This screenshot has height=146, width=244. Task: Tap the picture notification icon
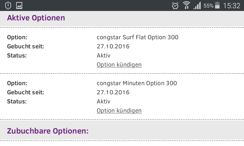click(x=19, y=5)
